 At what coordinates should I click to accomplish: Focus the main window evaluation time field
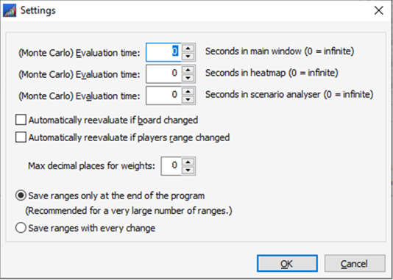[163, 52]
